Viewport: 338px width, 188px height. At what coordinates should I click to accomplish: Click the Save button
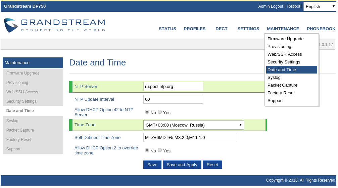tap(152, 165)
